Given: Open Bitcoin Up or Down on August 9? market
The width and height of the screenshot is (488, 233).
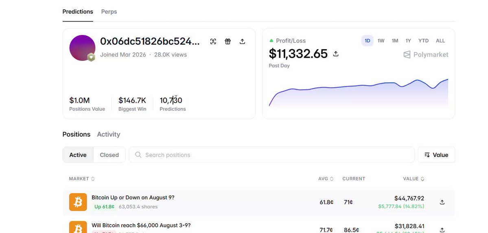Looking at the screenshot, I should (x=133, y=197).
